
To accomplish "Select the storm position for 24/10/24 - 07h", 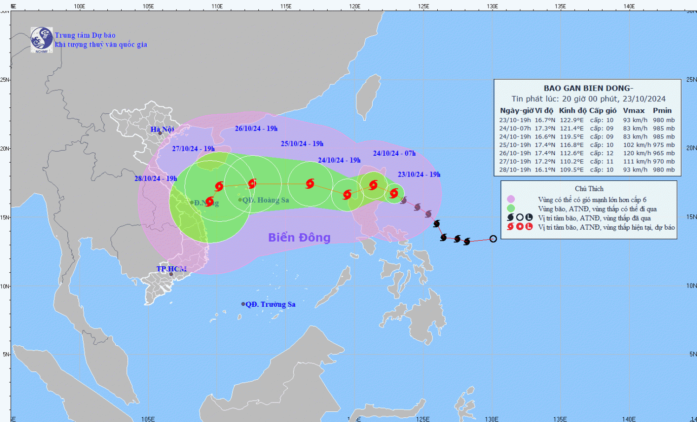I will pos(373,185).
